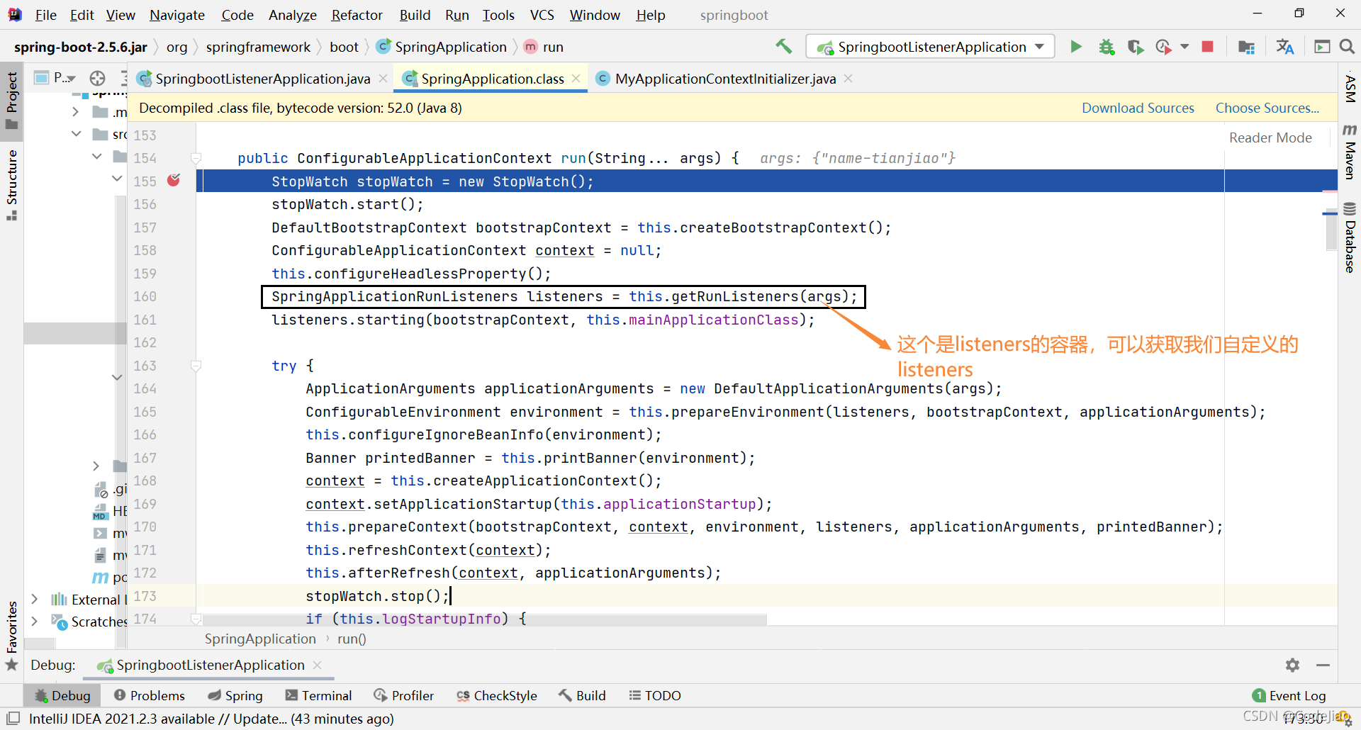Fold the run method at line 154
The width and height of the screenshot is (1361, 730).
tap(196, 158)
